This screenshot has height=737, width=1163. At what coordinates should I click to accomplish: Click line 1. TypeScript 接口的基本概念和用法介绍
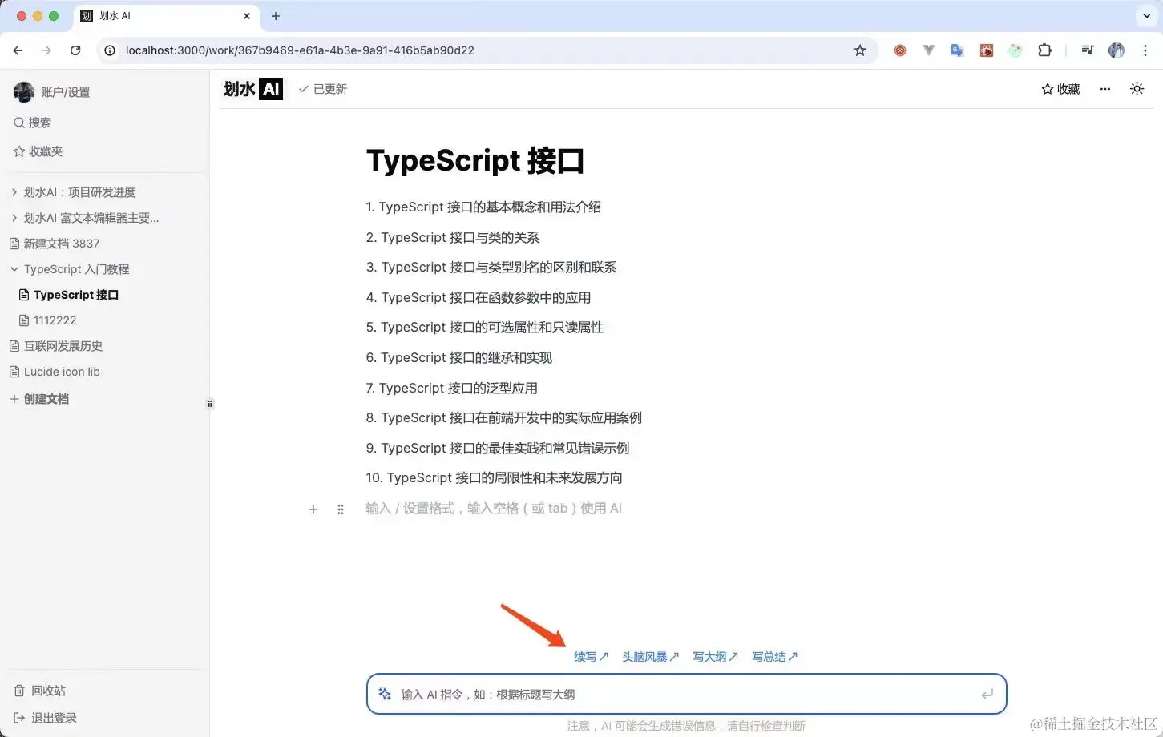483,207
